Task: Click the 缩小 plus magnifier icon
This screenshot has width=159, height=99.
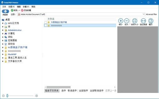Action: pyautogui.click(x=121, y=21)
